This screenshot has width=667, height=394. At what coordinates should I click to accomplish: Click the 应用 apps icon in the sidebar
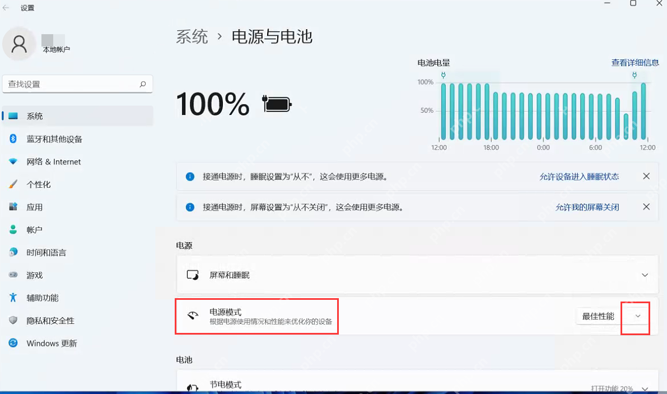pyautogui.click(x=13, y=207)
